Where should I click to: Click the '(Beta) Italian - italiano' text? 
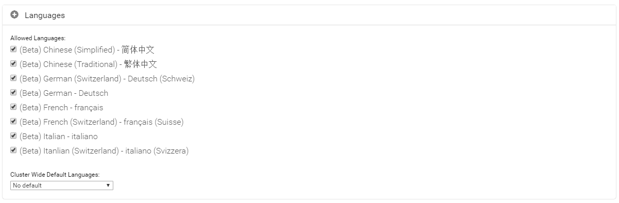click(x=59, y=137)
